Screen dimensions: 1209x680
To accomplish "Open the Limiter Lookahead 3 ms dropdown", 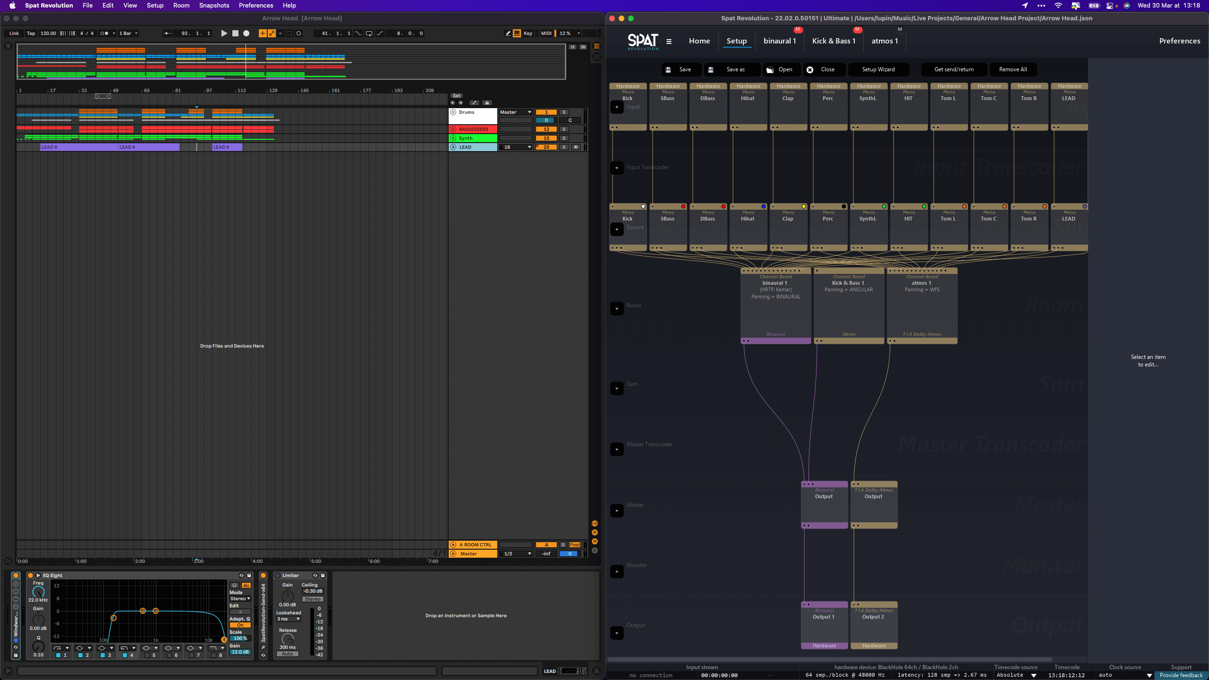I will click(x=288, y=619).
